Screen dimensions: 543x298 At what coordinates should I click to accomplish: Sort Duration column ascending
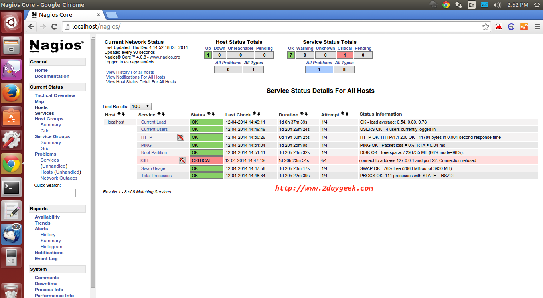[302, 114]
